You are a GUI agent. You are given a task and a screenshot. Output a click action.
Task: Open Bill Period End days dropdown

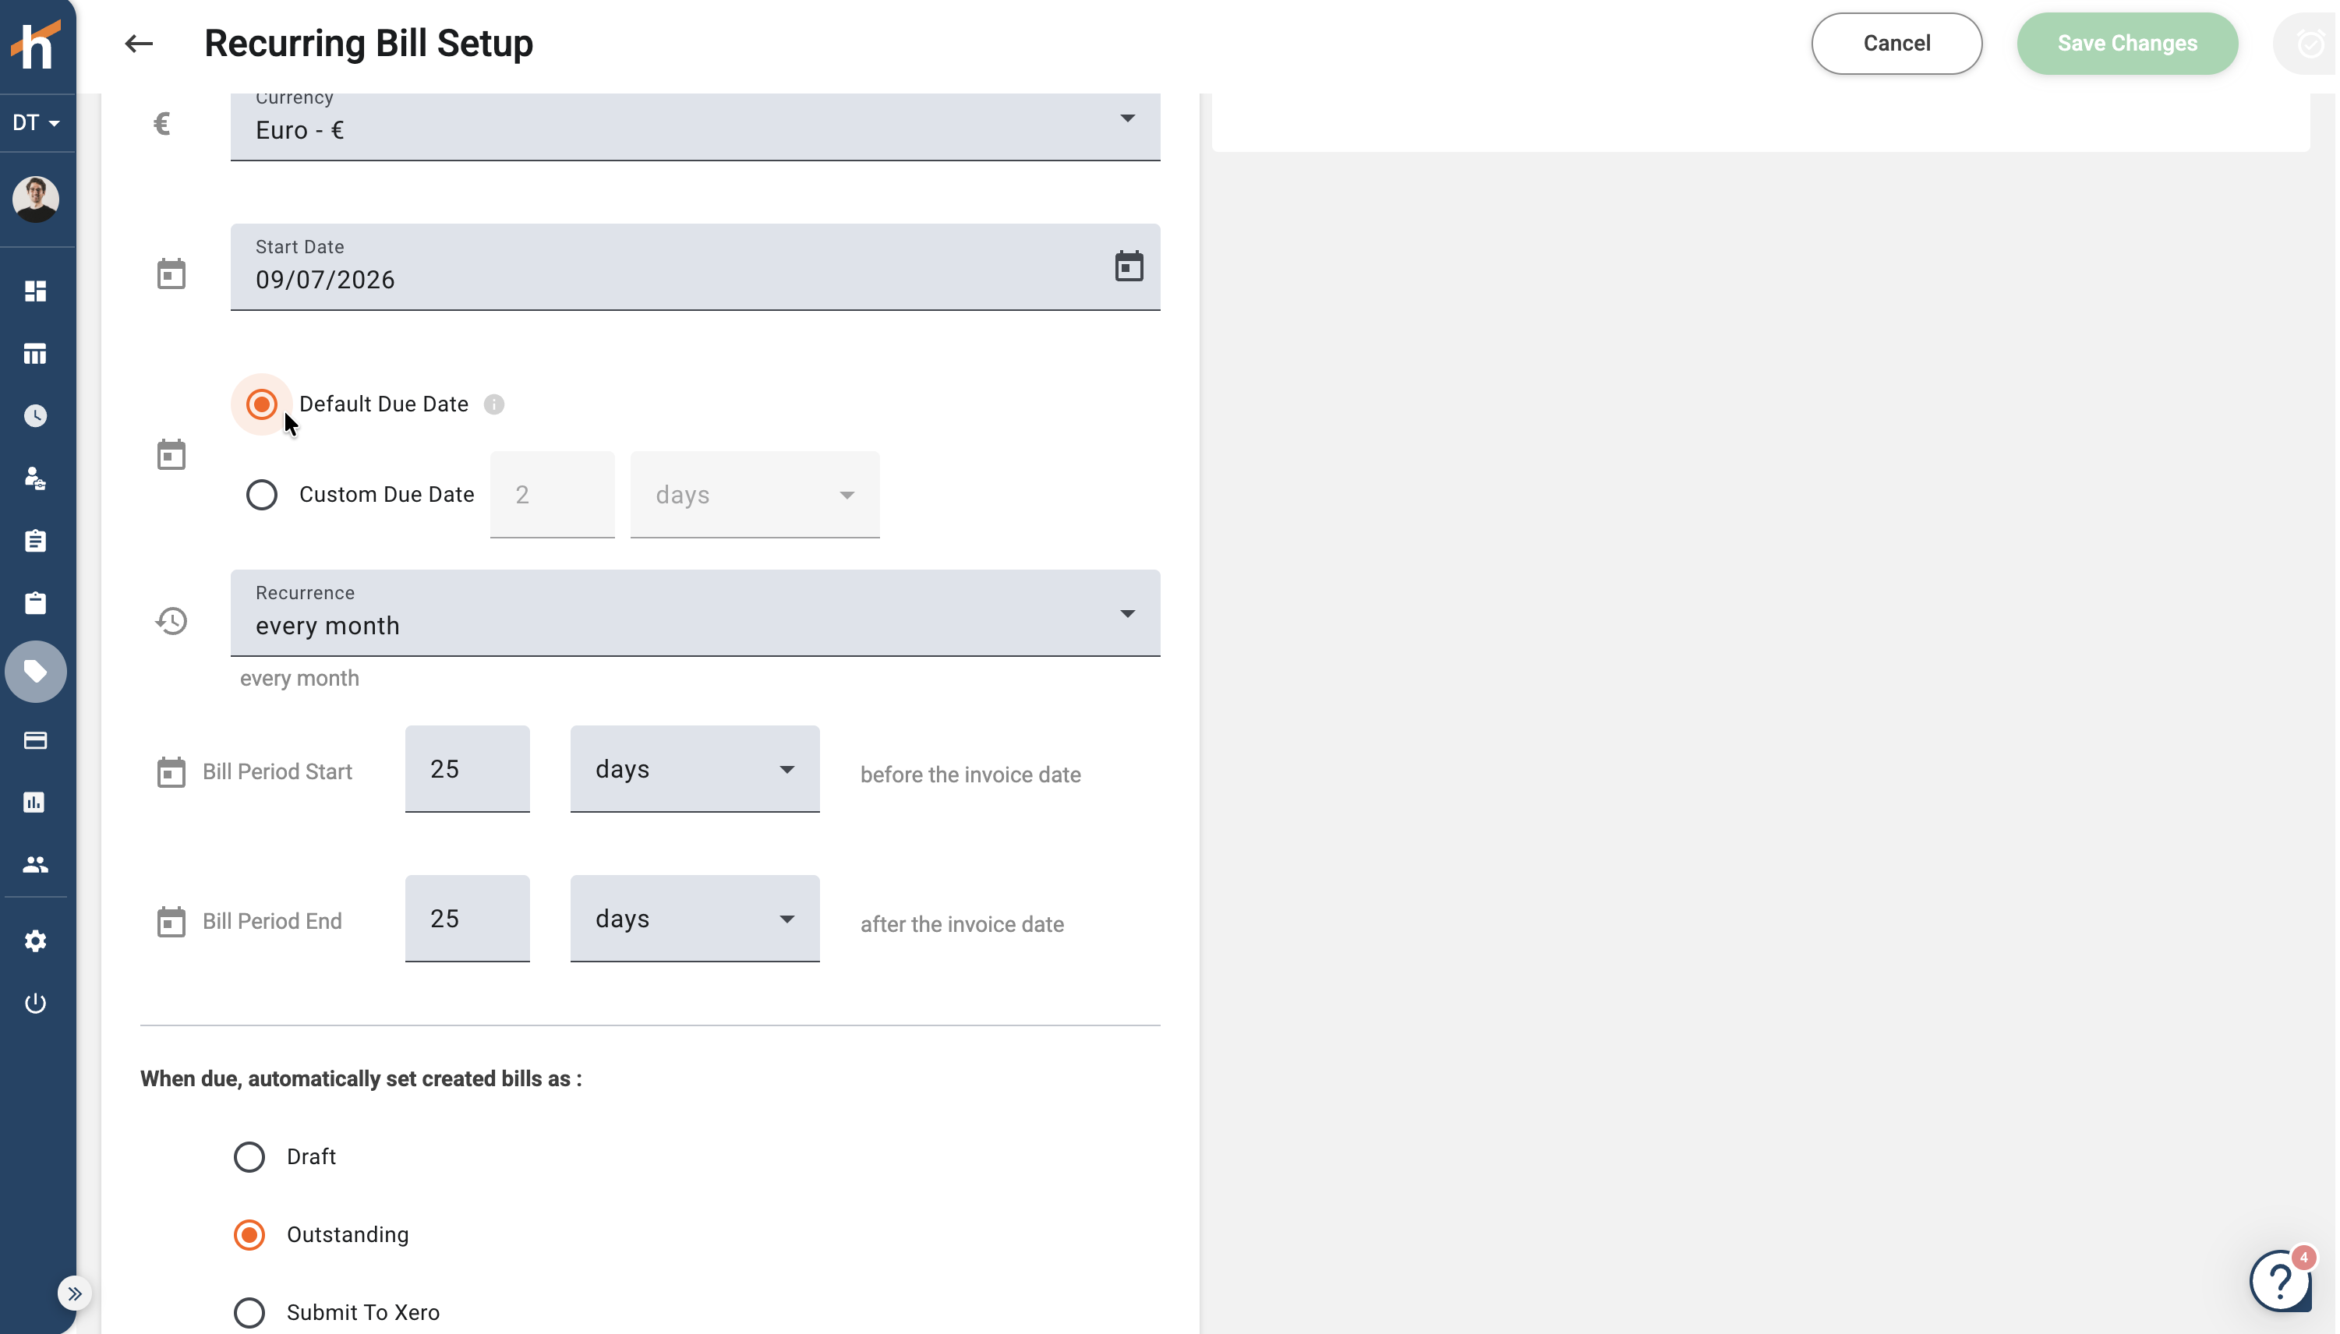(x=695, y=918)
